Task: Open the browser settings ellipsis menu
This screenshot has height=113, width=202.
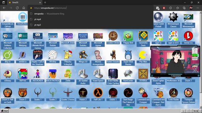Action: [198, 8]
